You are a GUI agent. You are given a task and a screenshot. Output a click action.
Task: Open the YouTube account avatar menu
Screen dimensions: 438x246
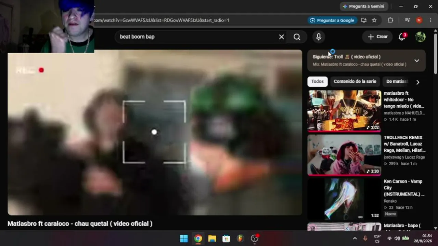coord(420,37)
